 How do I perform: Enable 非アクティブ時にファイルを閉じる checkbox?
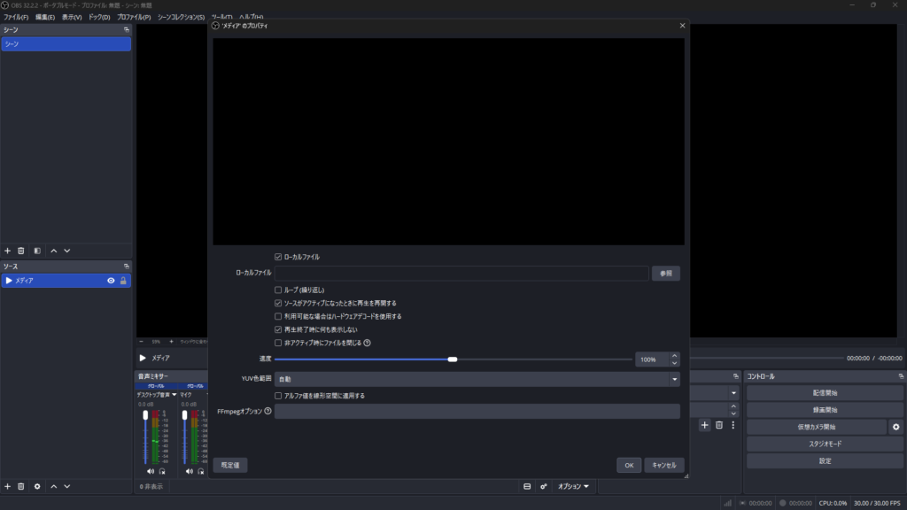tap(278, 343)
